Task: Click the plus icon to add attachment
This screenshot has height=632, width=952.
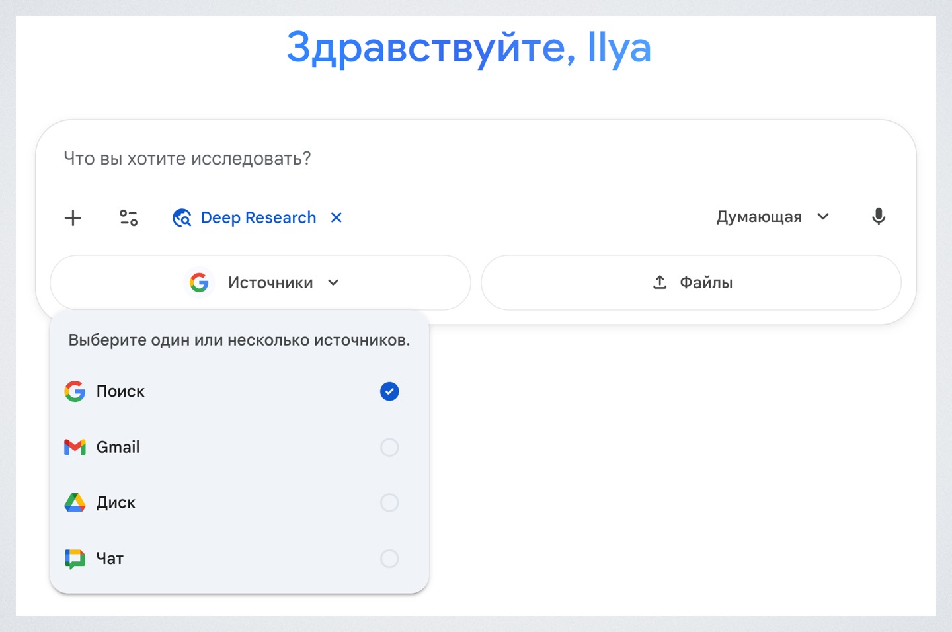Action: 73,217
